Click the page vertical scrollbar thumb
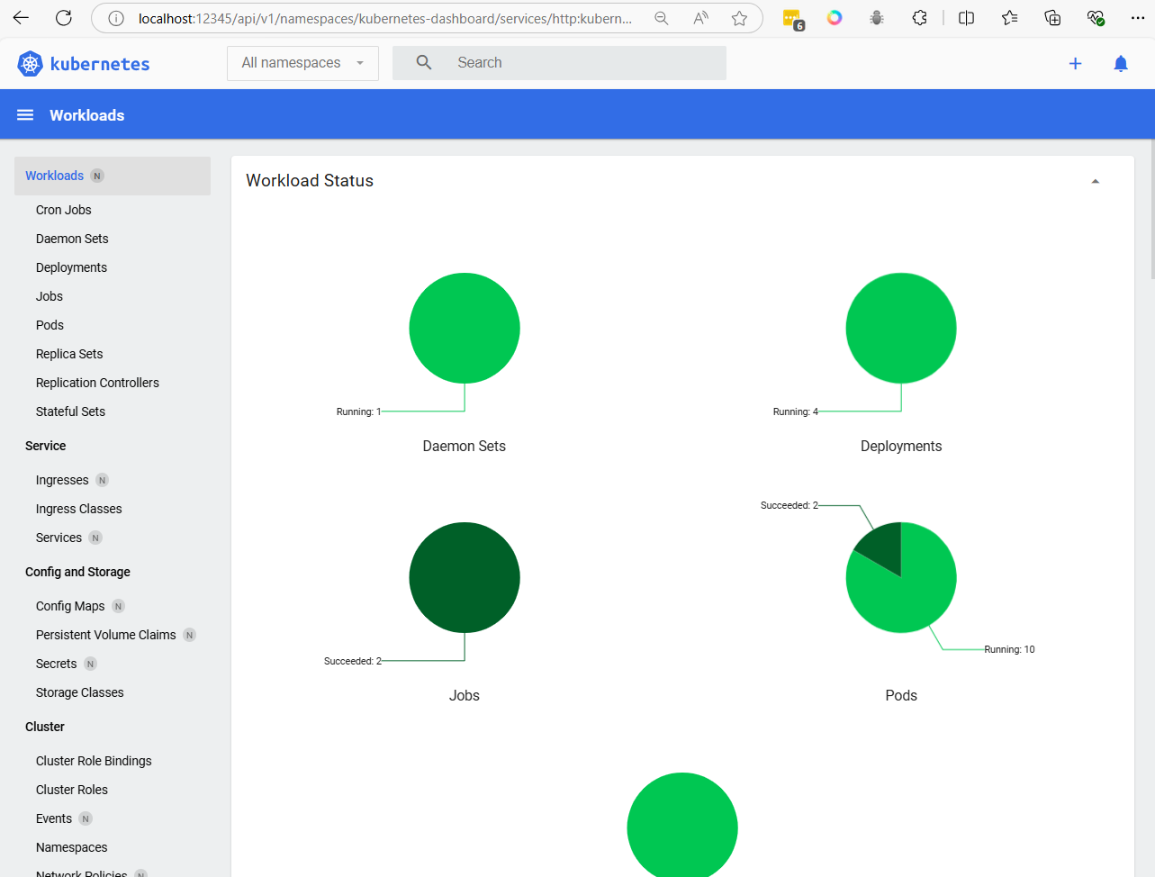This screenshot has height=877, width=1155. coord(1152,209)
